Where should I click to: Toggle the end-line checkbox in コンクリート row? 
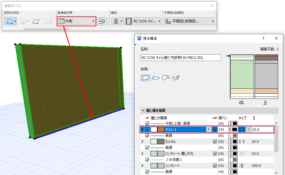tap(215, 166)
